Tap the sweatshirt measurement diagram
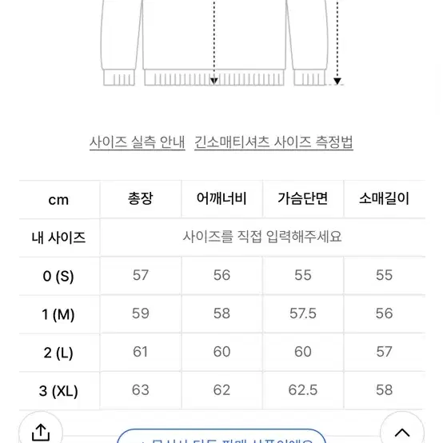The image size is (443, 443). [221, 43]
